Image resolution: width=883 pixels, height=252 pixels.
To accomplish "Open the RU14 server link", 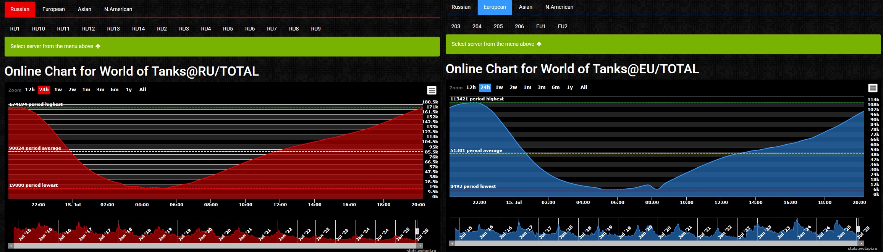I will (x=139, y=29).
